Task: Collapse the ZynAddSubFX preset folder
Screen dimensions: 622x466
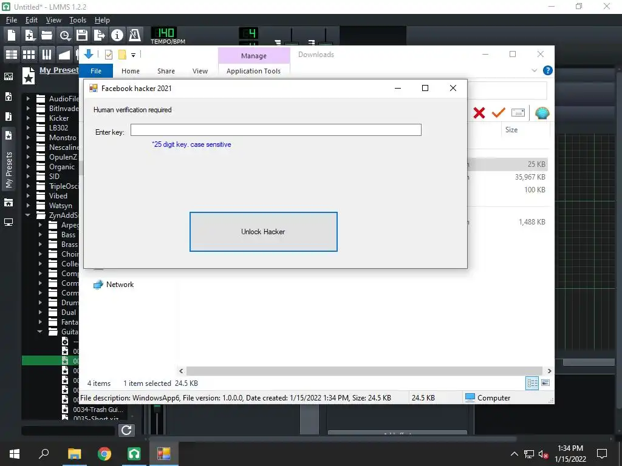Action: coord(28,215)
